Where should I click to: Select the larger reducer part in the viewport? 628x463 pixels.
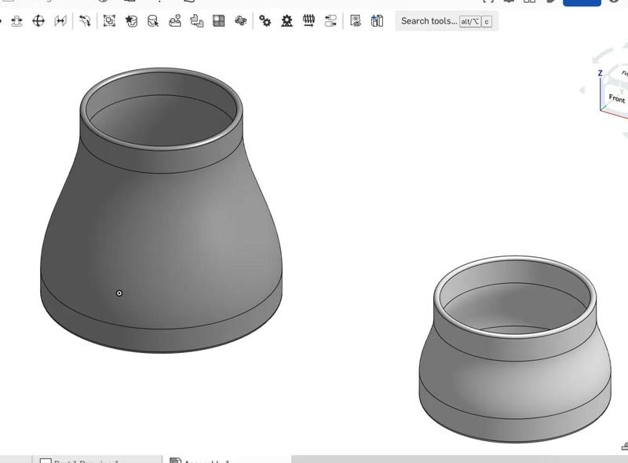coord(161,236)
